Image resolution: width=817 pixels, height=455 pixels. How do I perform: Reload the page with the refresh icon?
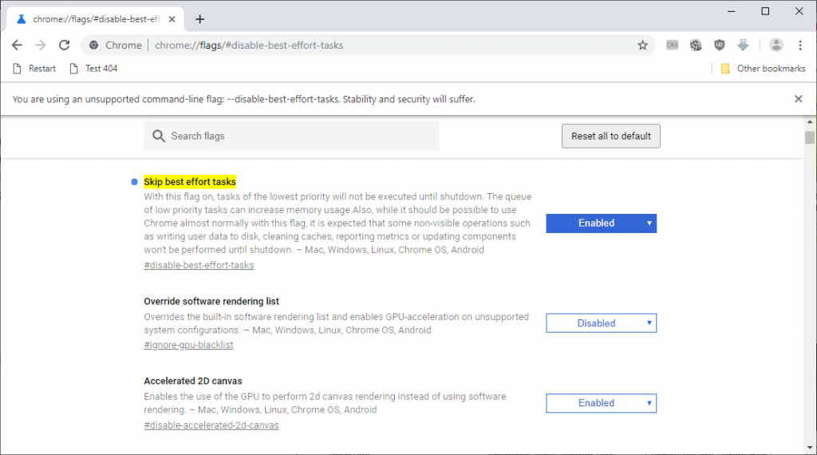[x=65, y=45]
